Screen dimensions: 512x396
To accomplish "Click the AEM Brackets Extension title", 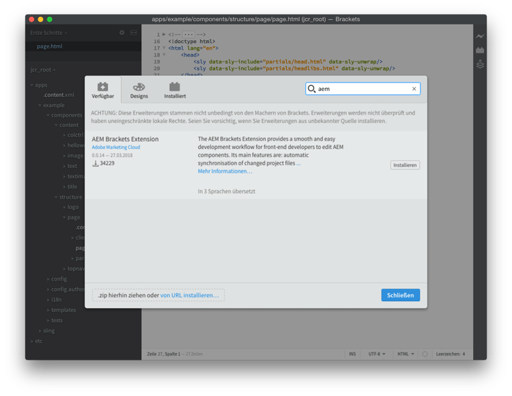I will [125, 139].
